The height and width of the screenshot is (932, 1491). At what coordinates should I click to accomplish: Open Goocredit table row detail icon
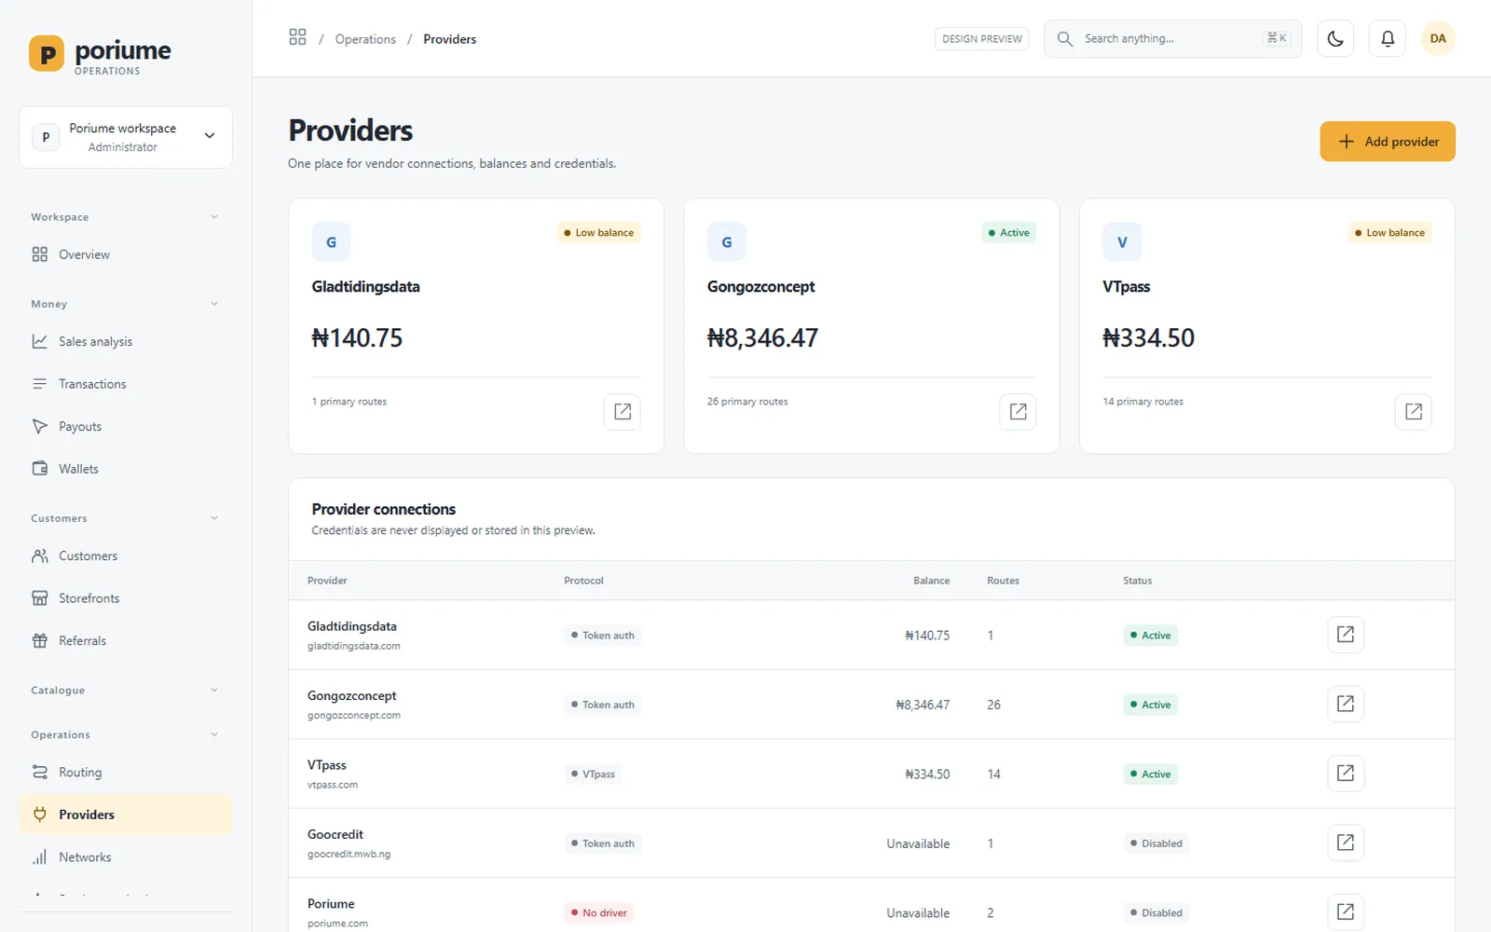point(1346,843)
